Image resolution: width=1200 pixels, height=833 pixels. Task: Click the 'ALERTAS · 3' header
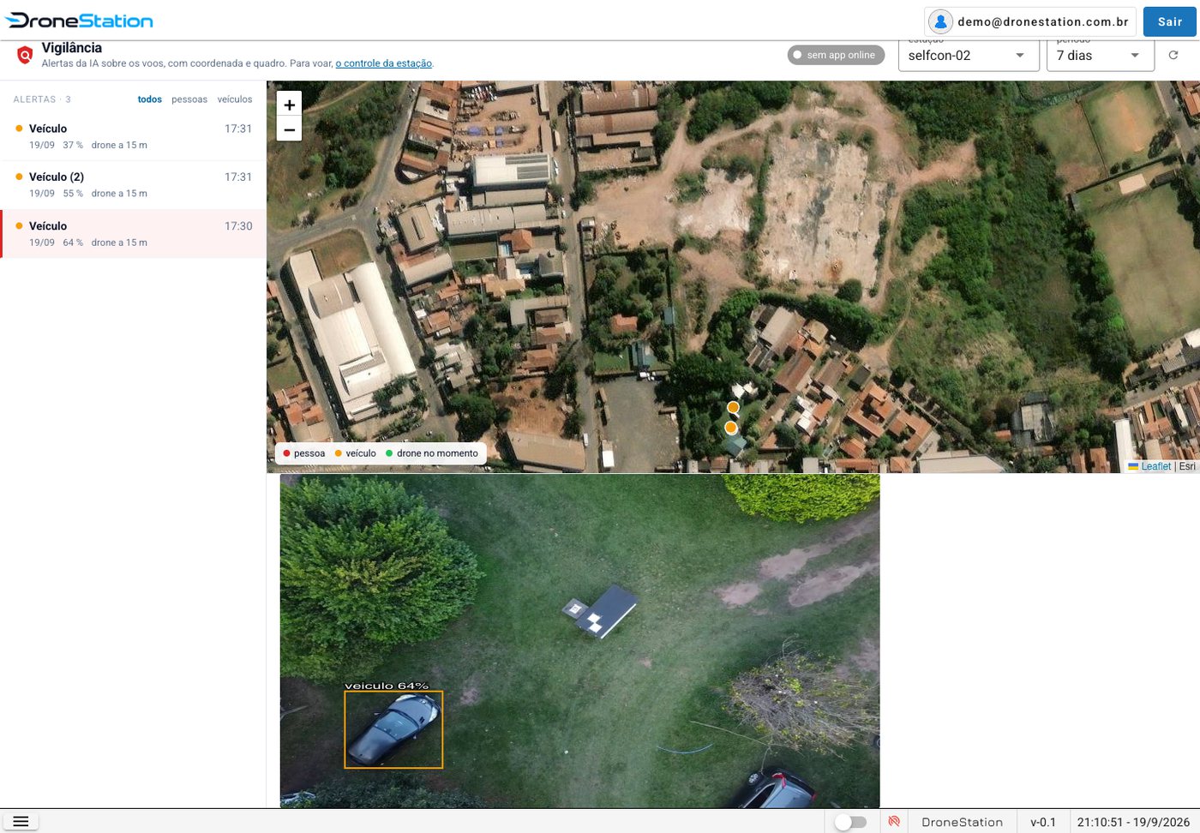tap(42, 99)
